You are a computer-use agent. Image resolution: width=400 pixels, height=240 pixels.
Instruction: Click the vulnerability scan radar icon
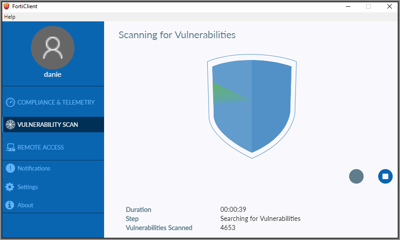[10, 125]
